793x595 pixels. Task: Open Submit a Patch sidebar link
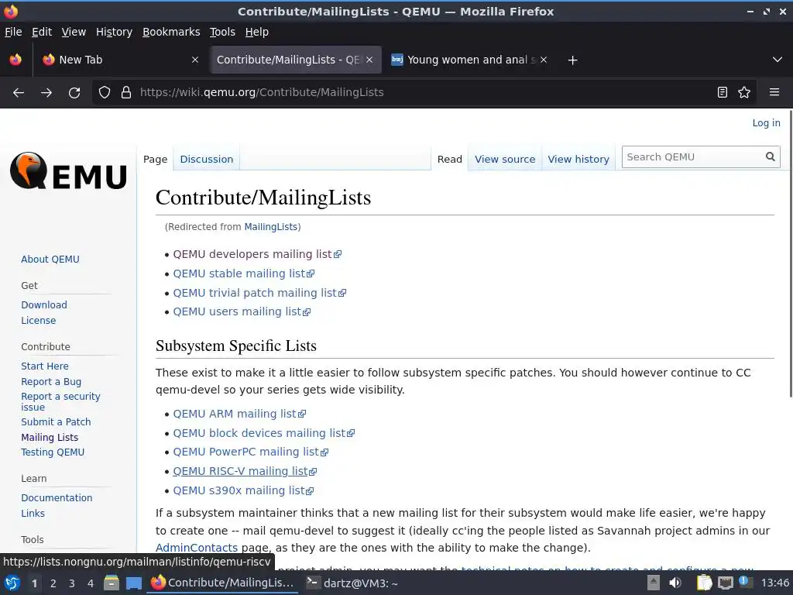pyautogui.click(x=56, y=422)
